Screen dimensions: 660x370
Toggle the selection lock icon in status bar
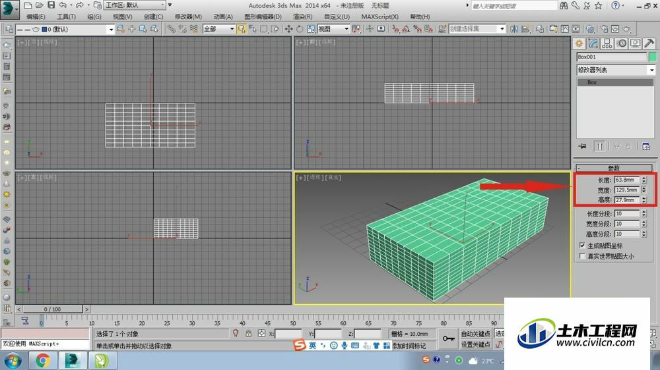(x=249, y=334)
